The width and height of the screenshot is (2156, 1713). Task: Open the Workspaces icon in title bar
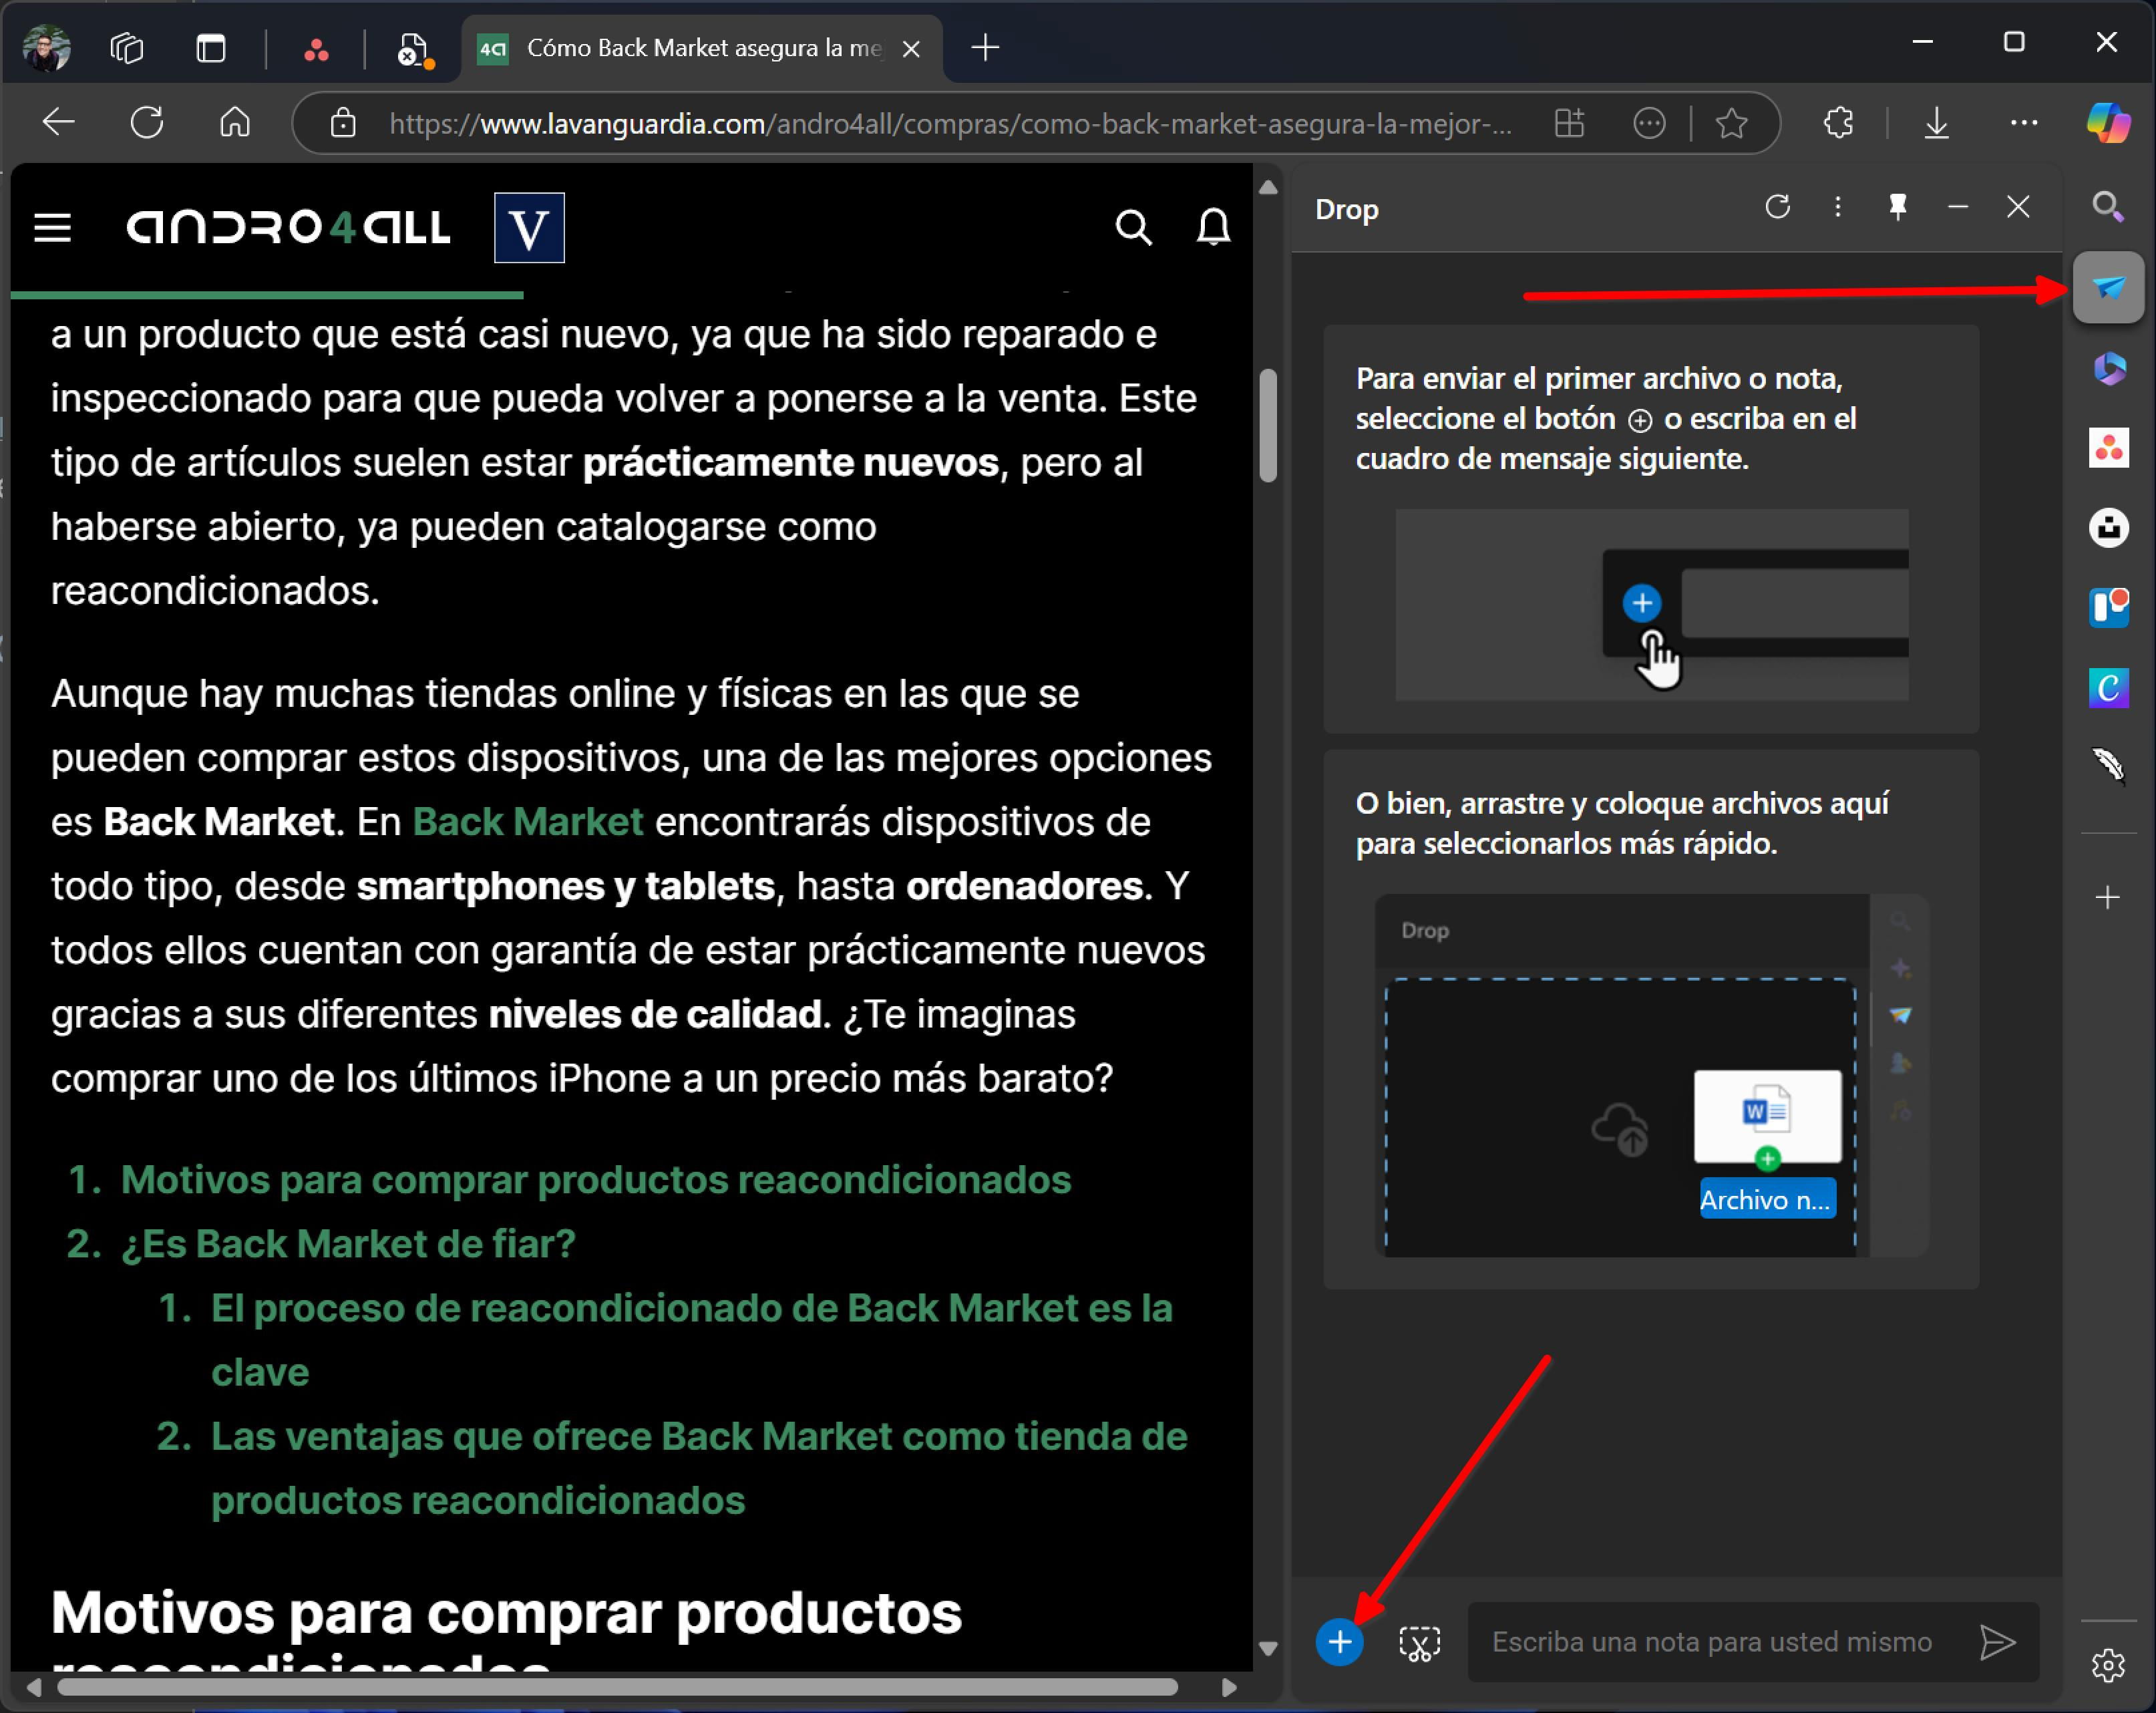point(127,47)
